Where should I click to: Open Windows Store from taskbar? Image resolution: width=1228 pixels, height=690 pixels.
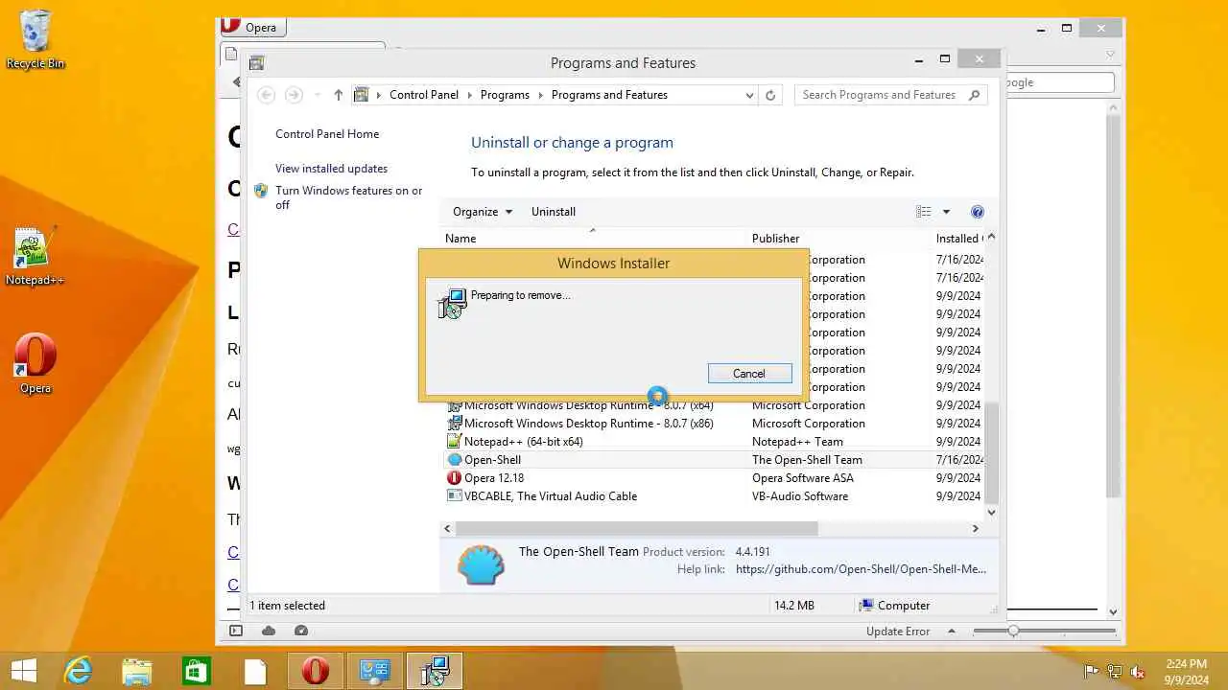(196, 671)
